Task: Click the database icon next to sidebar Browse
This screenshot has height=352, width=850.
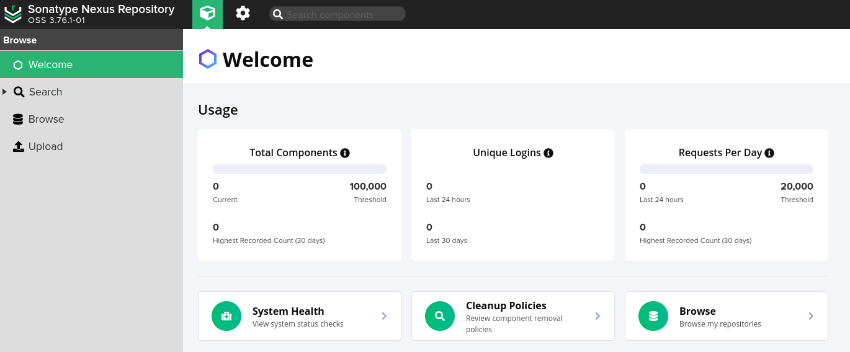Action: pyautogui.click(x=18, y=119)
